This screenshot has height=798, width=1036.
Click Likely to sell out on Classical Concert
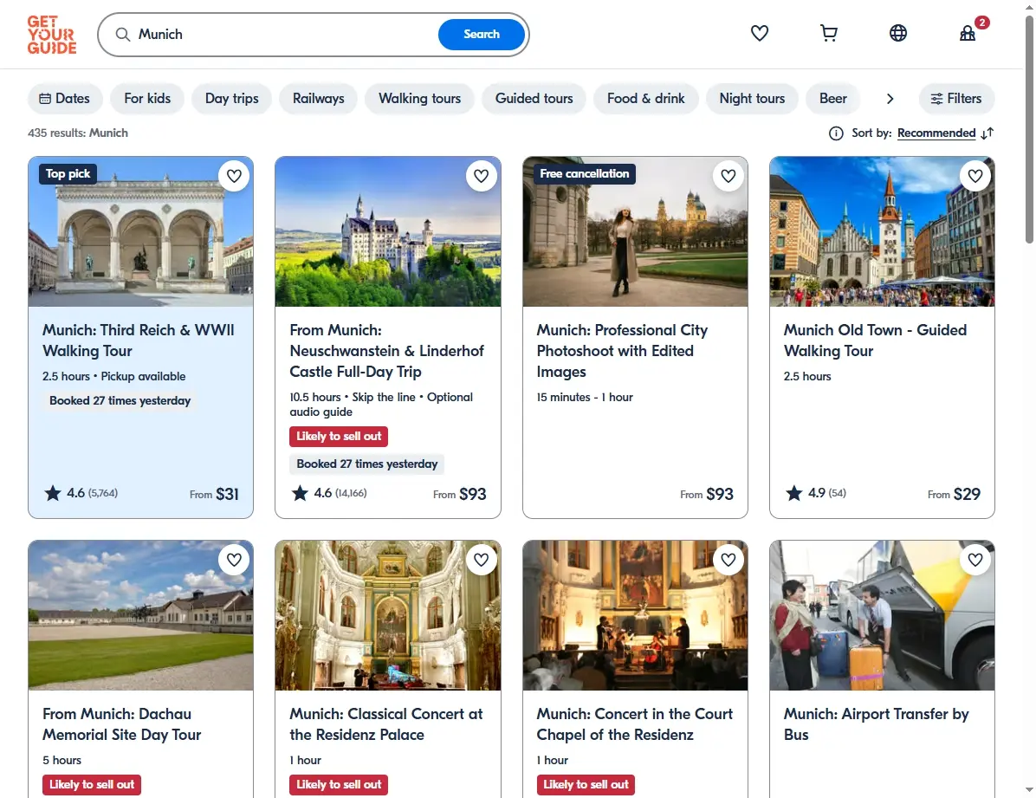(339, 785)
